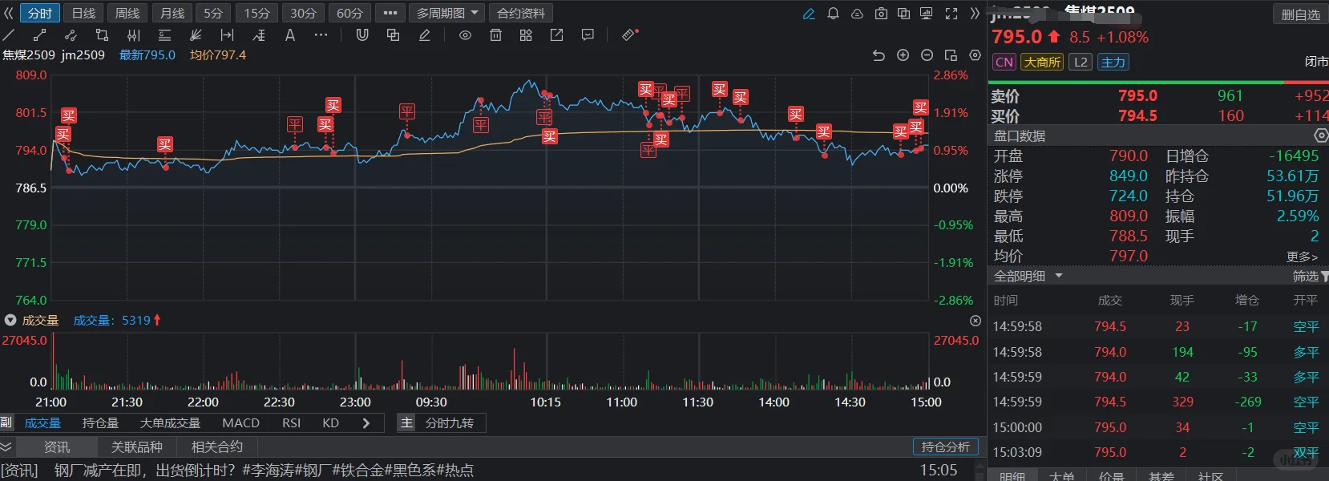
Task: Select the 60分 period
Action: 349,14
